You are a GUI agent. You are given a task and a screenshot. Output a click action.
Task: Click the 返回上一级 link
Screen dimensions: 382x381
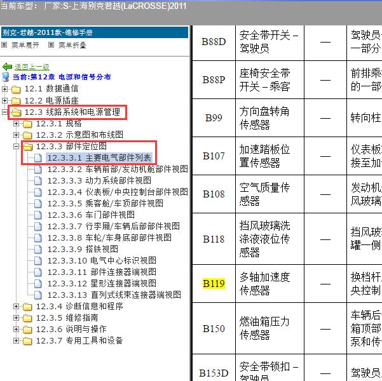[32, 67]
